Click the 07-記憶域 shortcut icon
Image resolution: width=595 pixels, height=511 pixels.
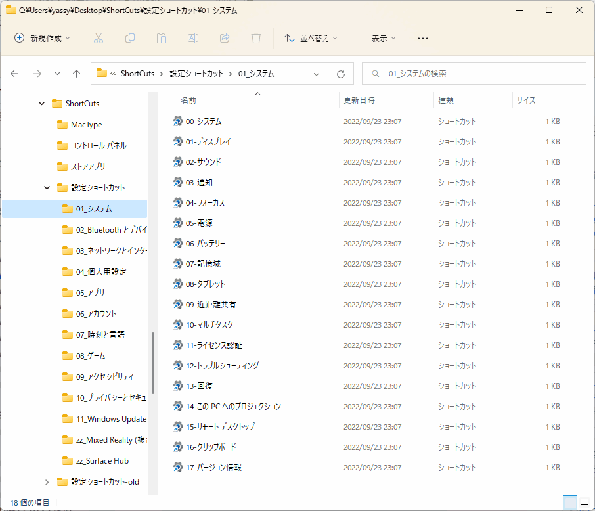[177, 264]
